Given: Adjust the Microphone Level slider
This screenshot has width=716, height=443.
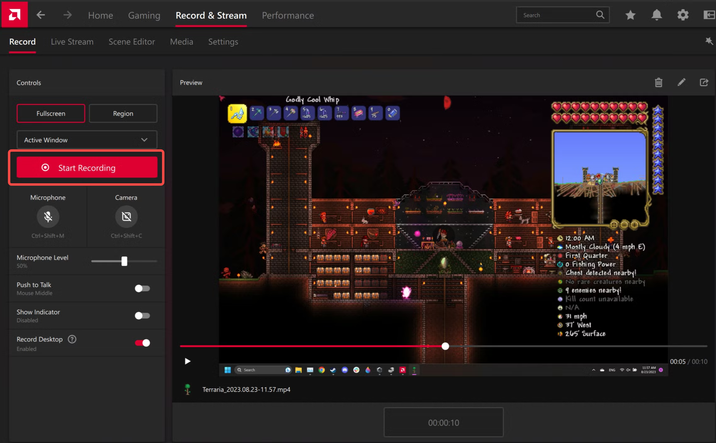Looking at the screenshot, I should (124, 261).
